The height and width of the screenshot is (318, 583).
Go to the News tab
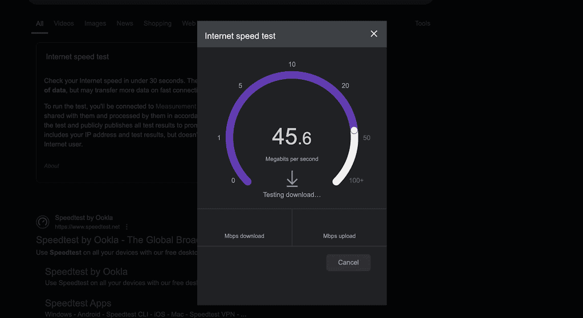tap(125, 23)
